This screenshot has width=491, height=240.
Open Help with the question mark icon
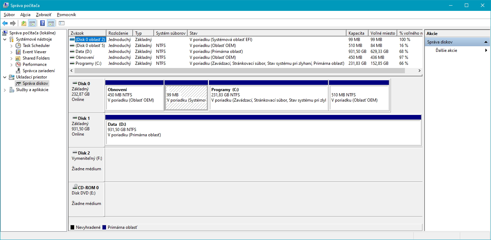(x=42, y=23)
